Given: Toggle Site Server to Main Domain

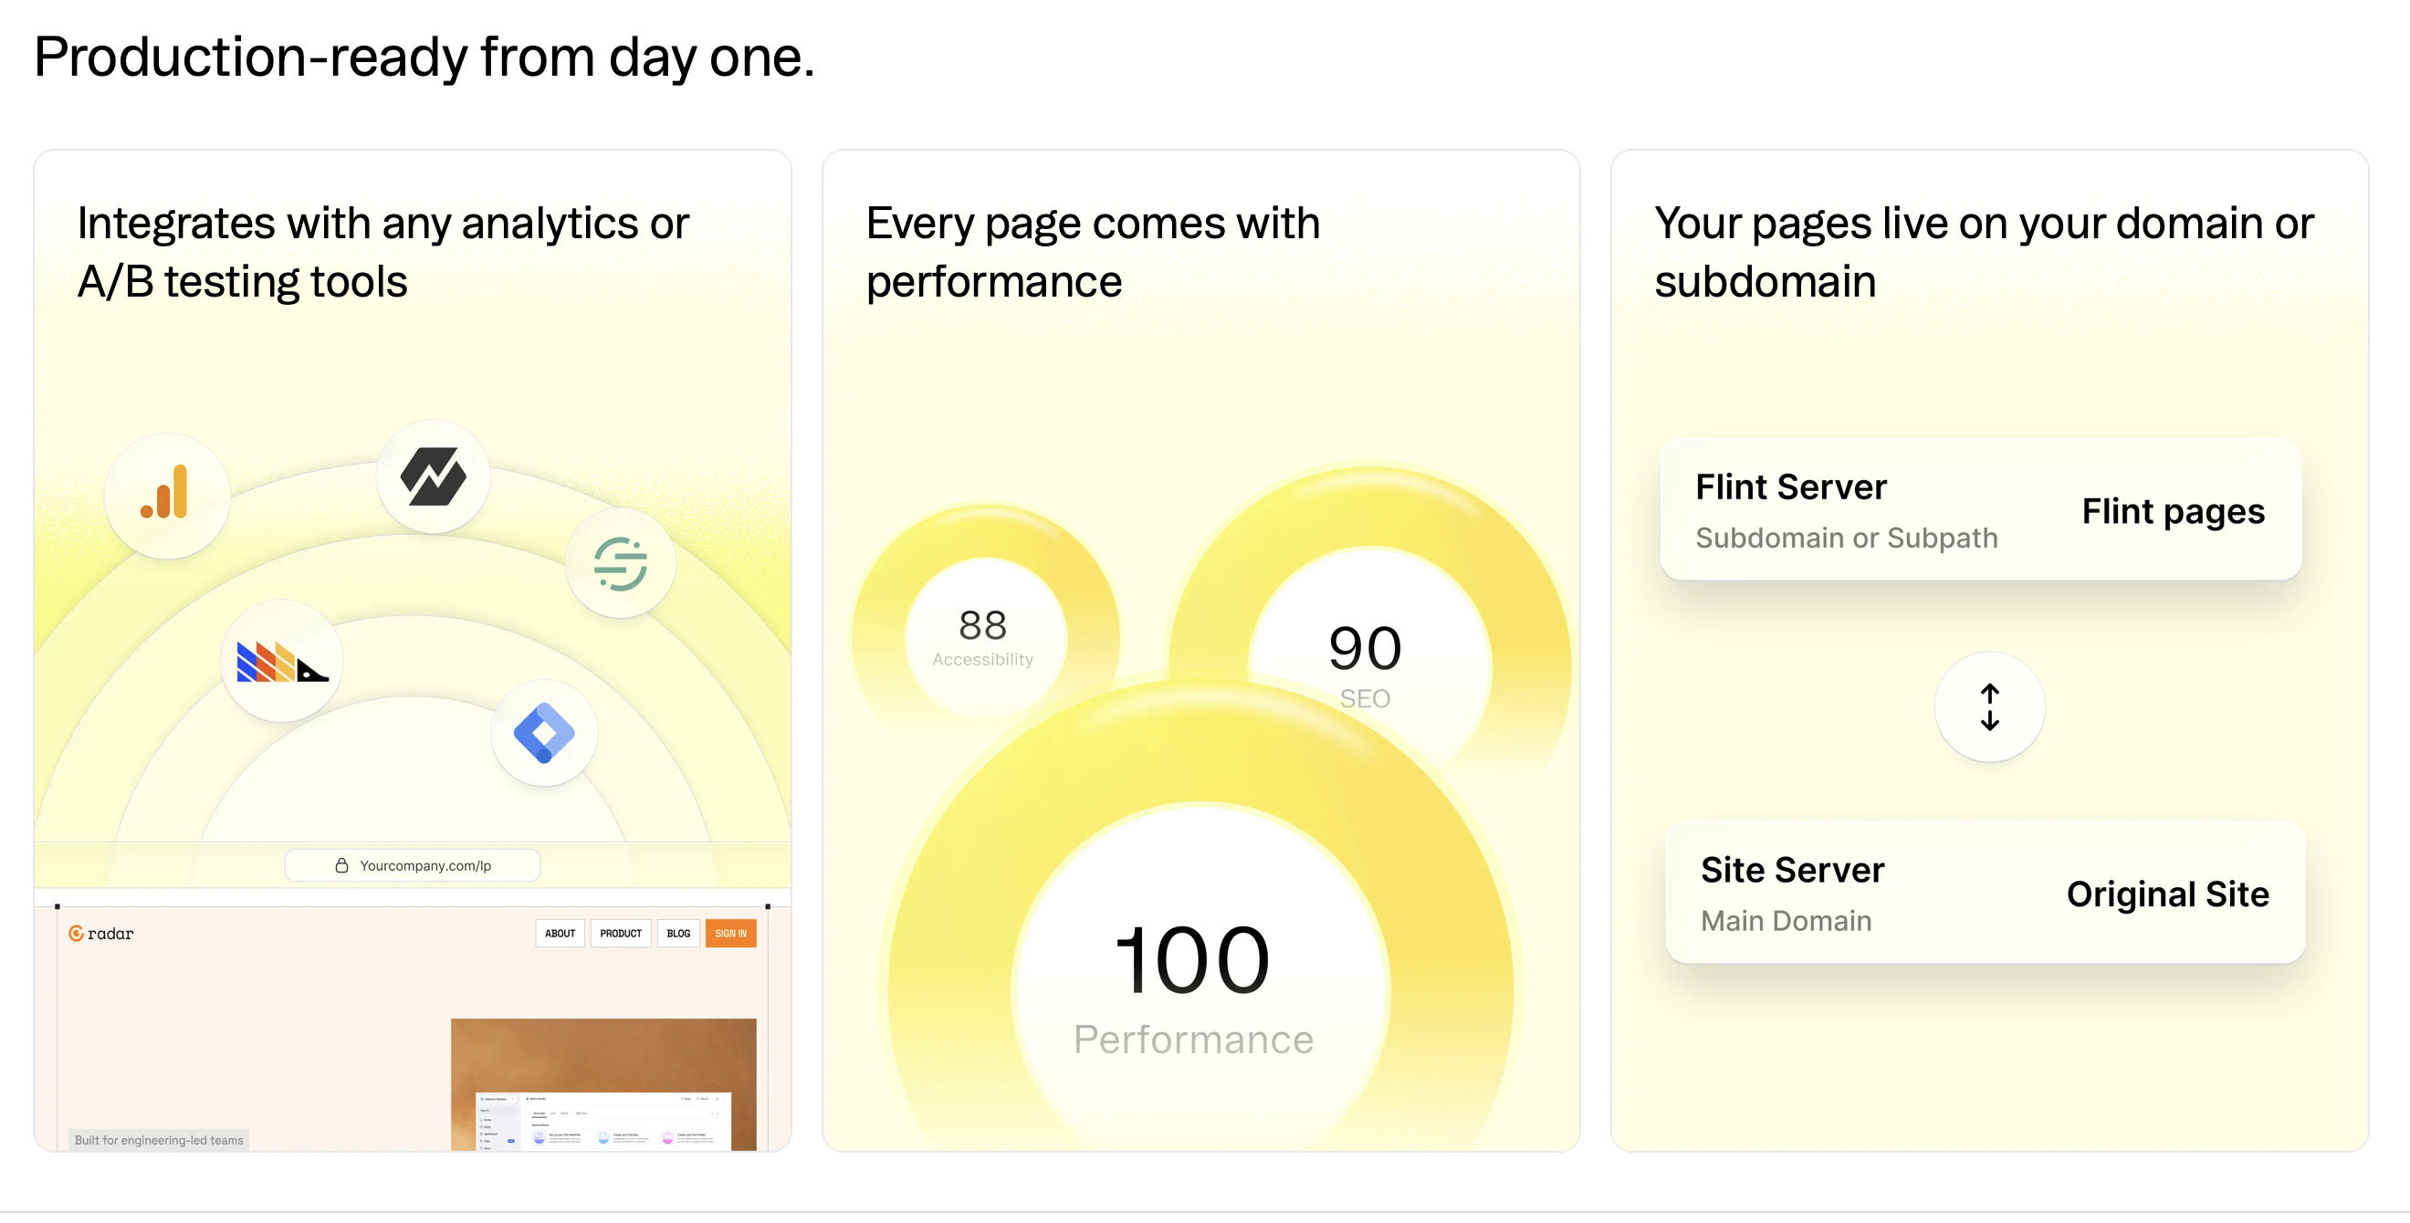Looking at the screenshot, I should coord(1786,920).
